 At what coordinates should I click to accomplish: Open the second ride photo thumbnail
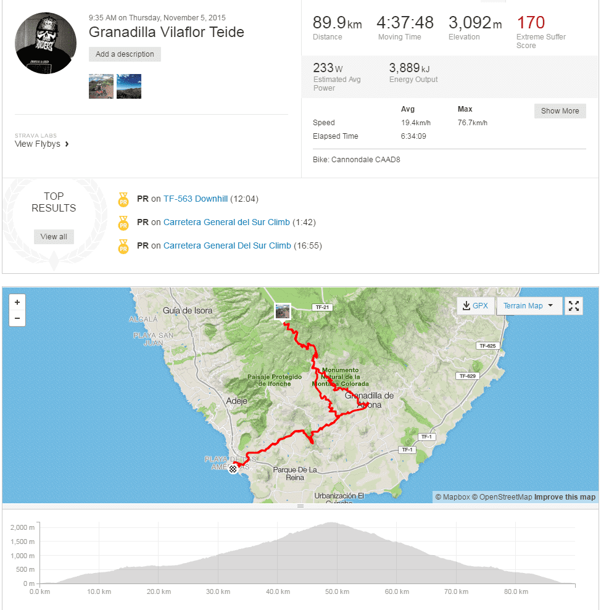(129, 86)
